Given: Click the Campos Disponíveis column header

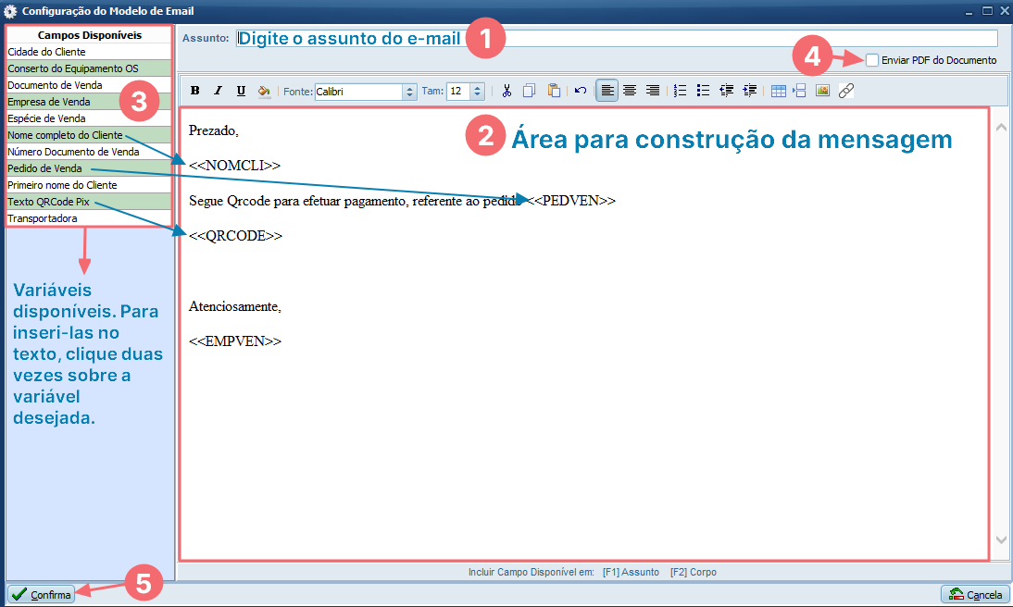Looking at the screenshot, I should tap(89, 35).
